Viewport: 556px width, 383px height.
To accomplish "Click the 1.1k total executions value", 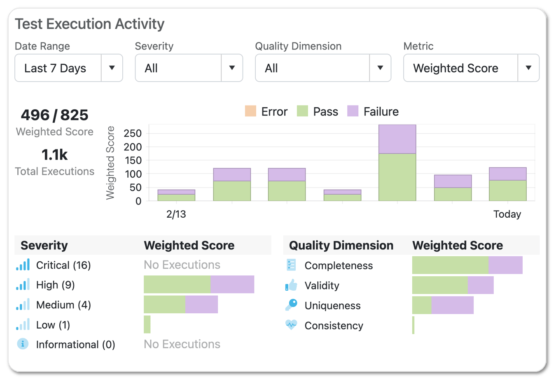I will [54, 155].
